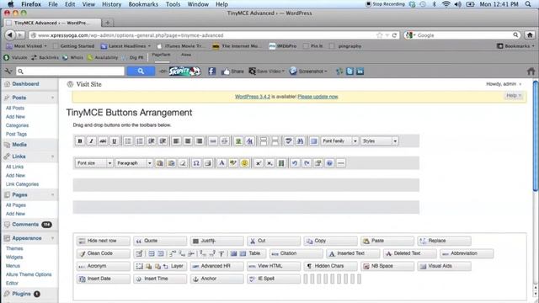
Task: Open the Bookmarks menu in menu bar
Action: [143, 4]
